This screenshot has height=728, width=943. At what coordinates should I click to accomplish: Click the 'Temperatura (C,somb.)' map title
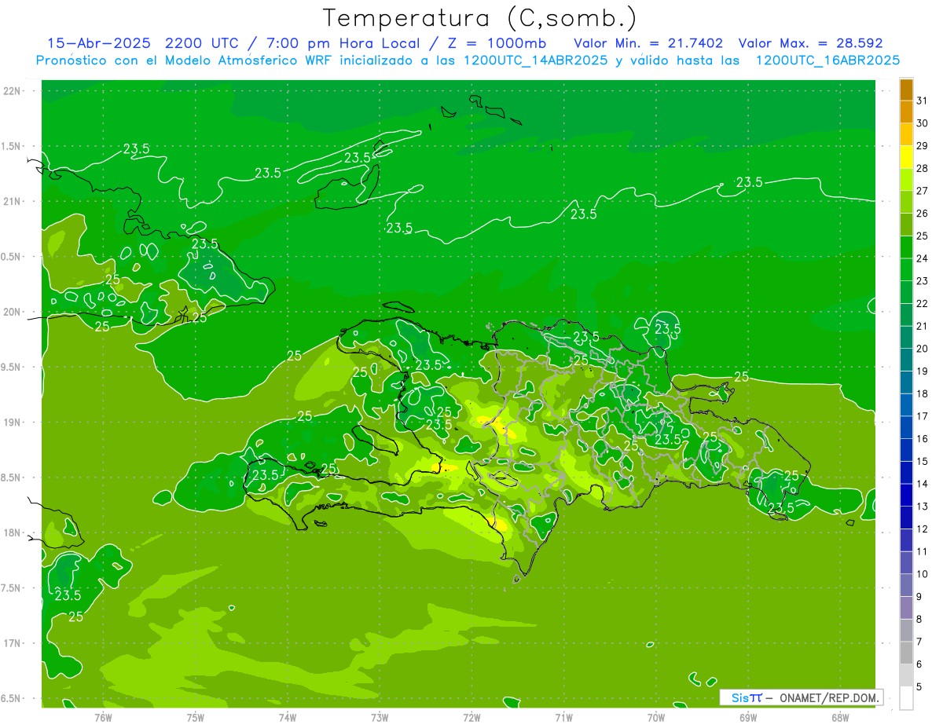click(x=480, y=18)
